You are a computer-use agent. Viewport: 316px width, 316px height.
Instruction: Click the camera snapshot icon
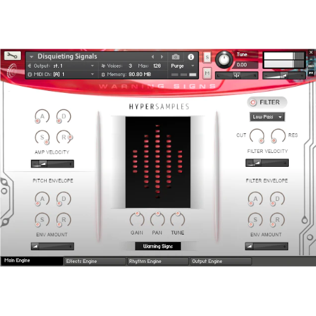[176, 57]
